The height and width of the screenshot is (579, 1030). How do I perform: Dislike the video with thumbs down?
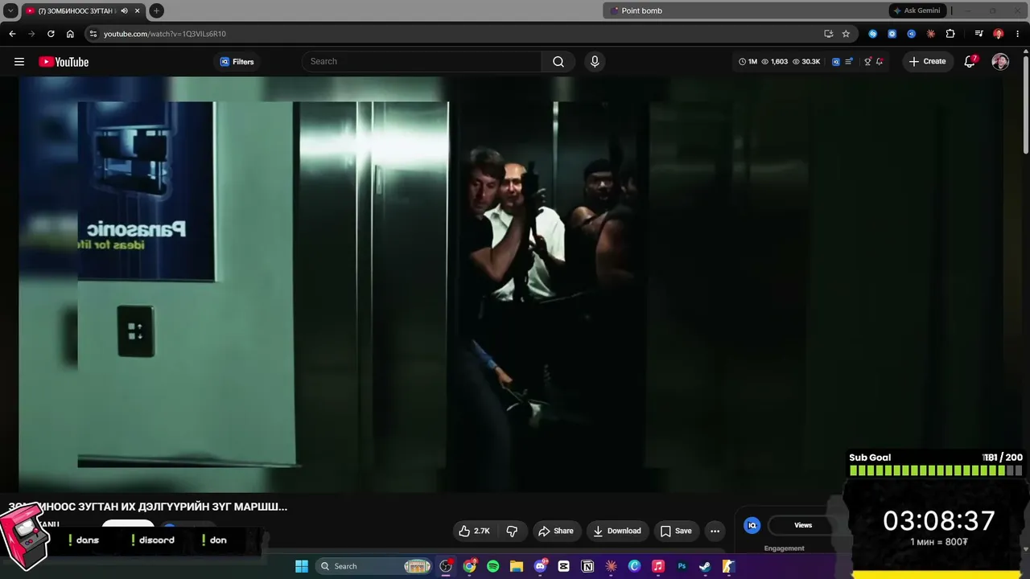(512, 531)
